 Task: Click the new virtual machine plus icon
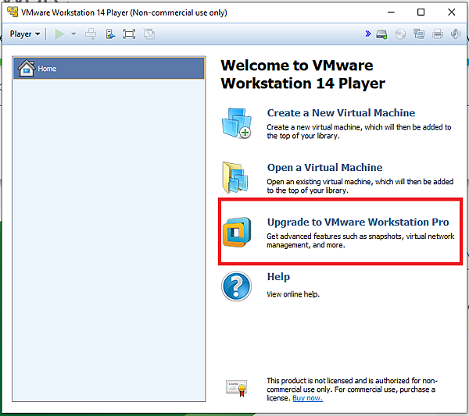coord(237,123)
